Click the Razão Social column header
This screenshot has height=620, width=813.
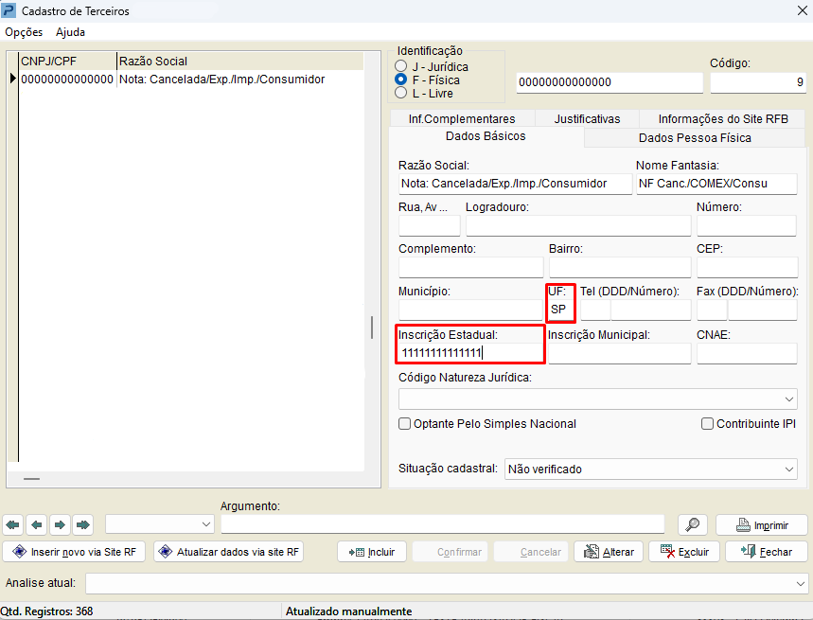coord(240,62)
